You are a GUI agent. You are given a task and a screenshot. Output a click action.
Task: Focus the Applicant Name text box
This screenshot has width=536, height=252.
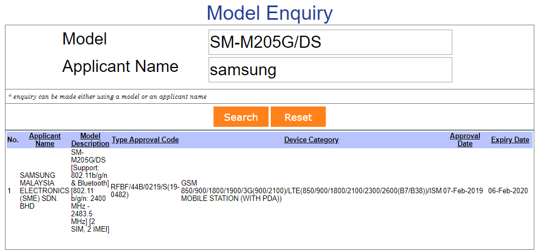[x=330, y=70]
